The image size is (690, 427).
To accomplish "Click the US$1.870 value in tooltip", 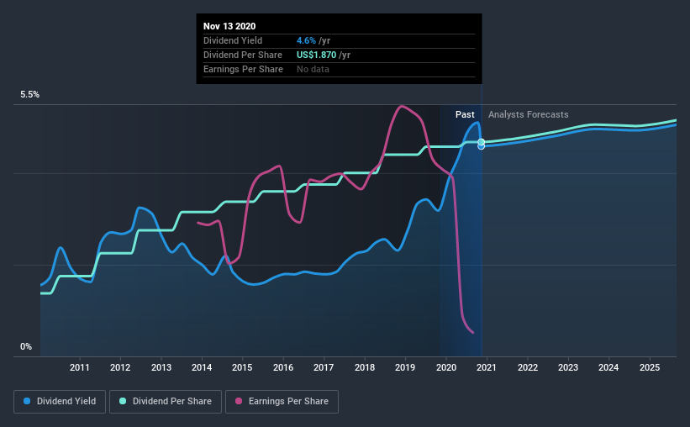I will click(x=316, y=55).
